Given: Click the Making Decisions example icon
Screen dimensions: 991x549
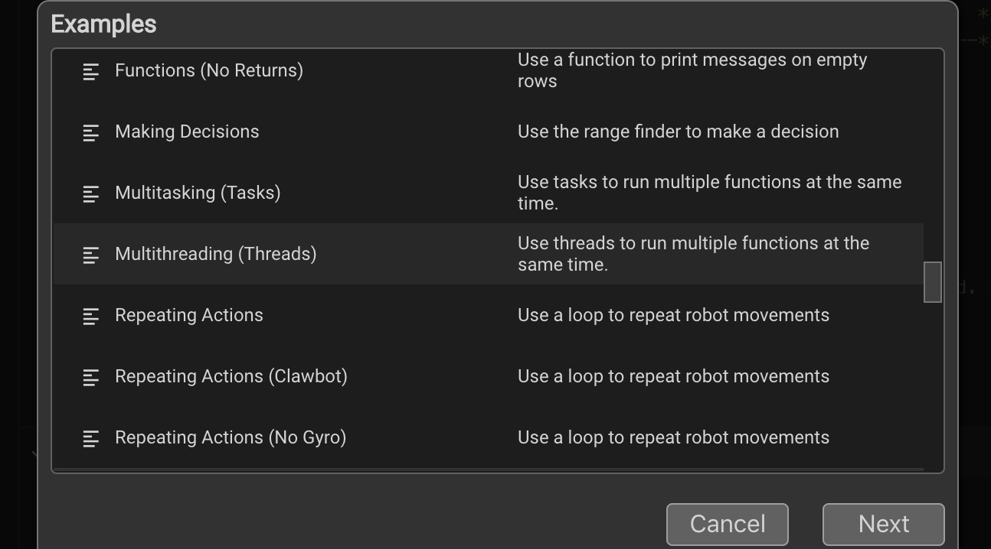Looking at the screenshot, I should pyautogui.click(x=91, y=132).
